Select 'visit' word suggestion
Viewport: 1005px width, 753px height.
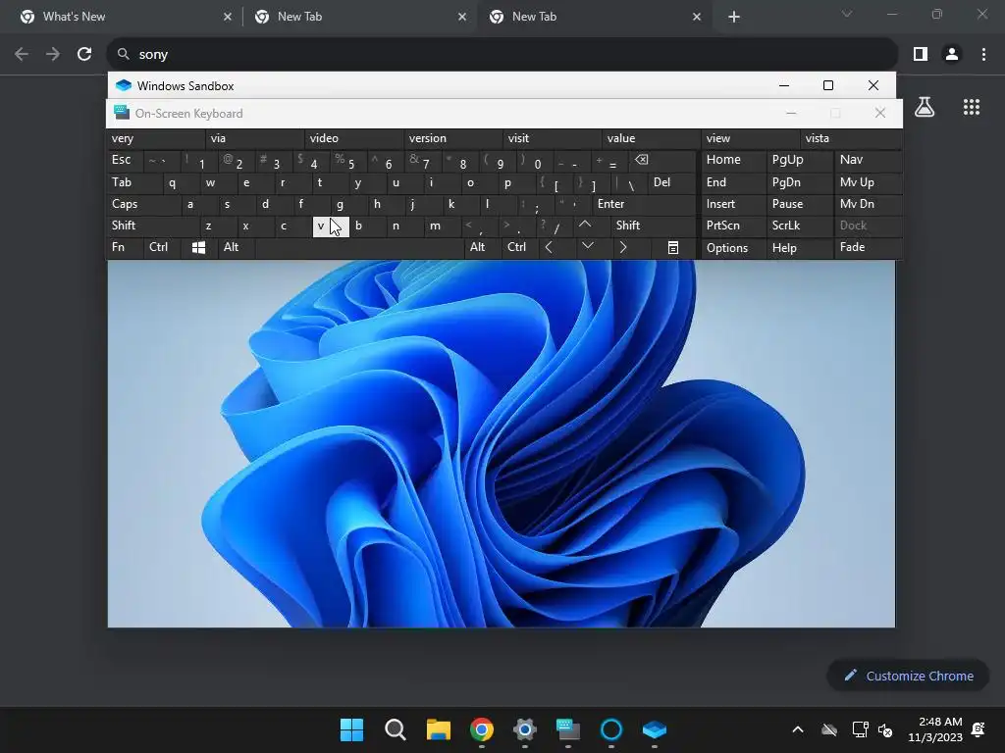[x=553, y=138]
